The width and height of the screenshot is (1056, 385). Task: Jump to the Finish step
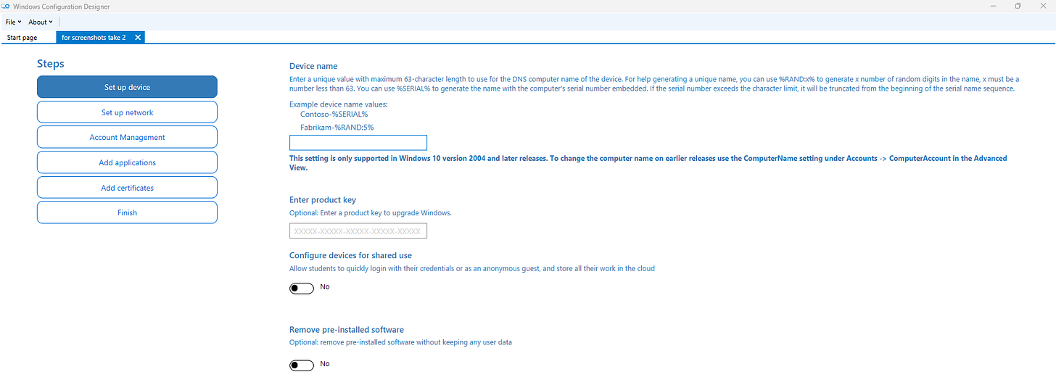pos(127,212)
